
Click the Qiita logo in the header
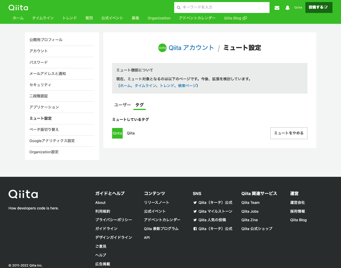(x=18, y=7)
